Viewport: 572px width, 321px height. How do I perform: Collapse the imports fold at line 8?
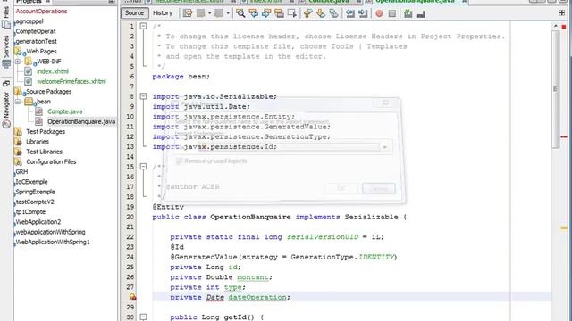(x=143, y=96)
